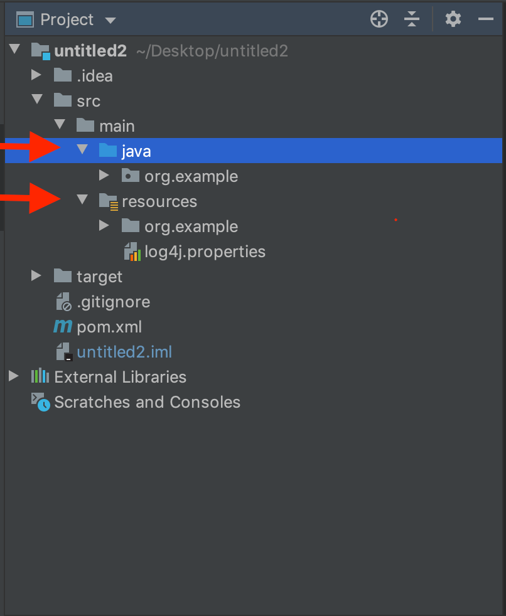Open the Project tool window settings gear

(x=453, y=19)
